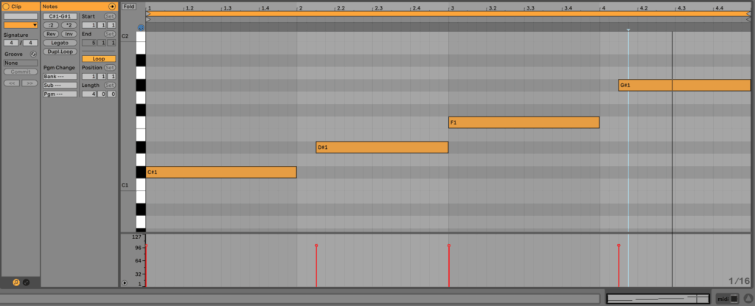This screenshot has width=755, height=306.
Task: Click the End Set button
Action: pyautogui.click(x=110, y=34)
